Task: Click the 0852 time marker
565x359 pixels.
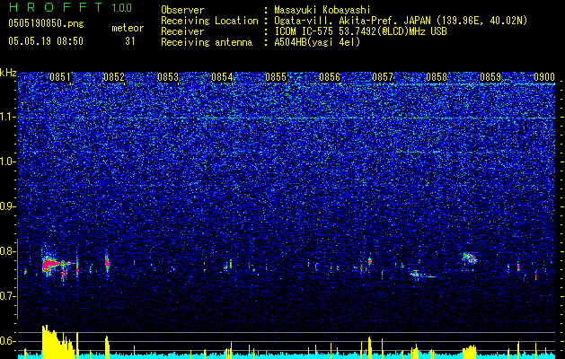Action: (x=114, y=77)
